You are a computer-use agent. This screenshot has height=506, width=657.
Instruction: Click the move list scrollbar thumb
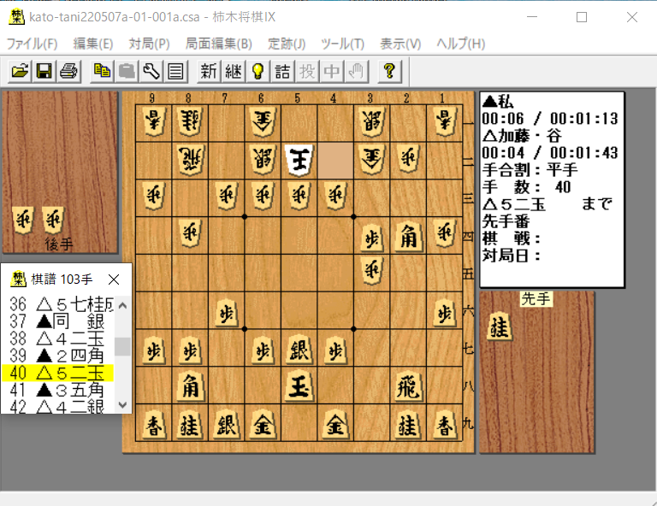(123, 346)
